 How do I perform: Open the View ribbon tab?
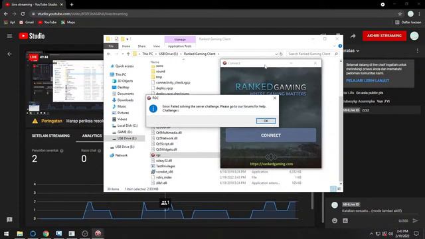pos(157,46)
